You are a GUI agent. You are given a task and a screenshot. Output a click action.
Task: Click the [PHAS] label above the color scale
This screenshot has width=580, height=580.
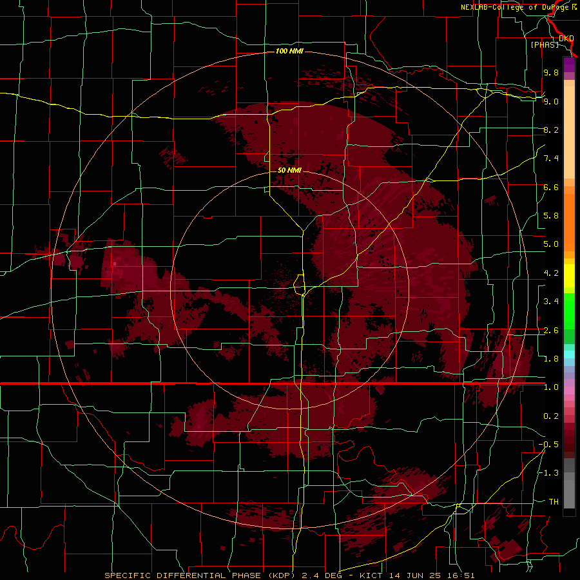pos(545,44)
